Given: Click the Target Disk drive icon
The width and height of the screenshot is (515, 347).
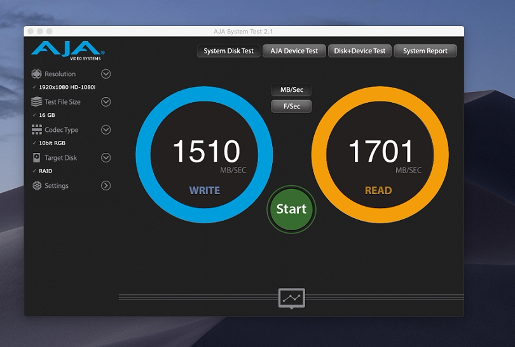Looking at the screenshot, I should coord(36,157).
